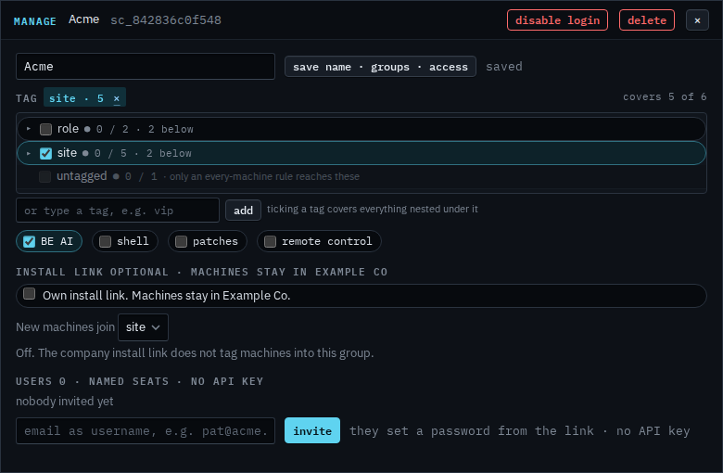Screen dimensions: 723x473
Task: Click the 'Off. The company install link' note
Action: (x=195, y=353)
